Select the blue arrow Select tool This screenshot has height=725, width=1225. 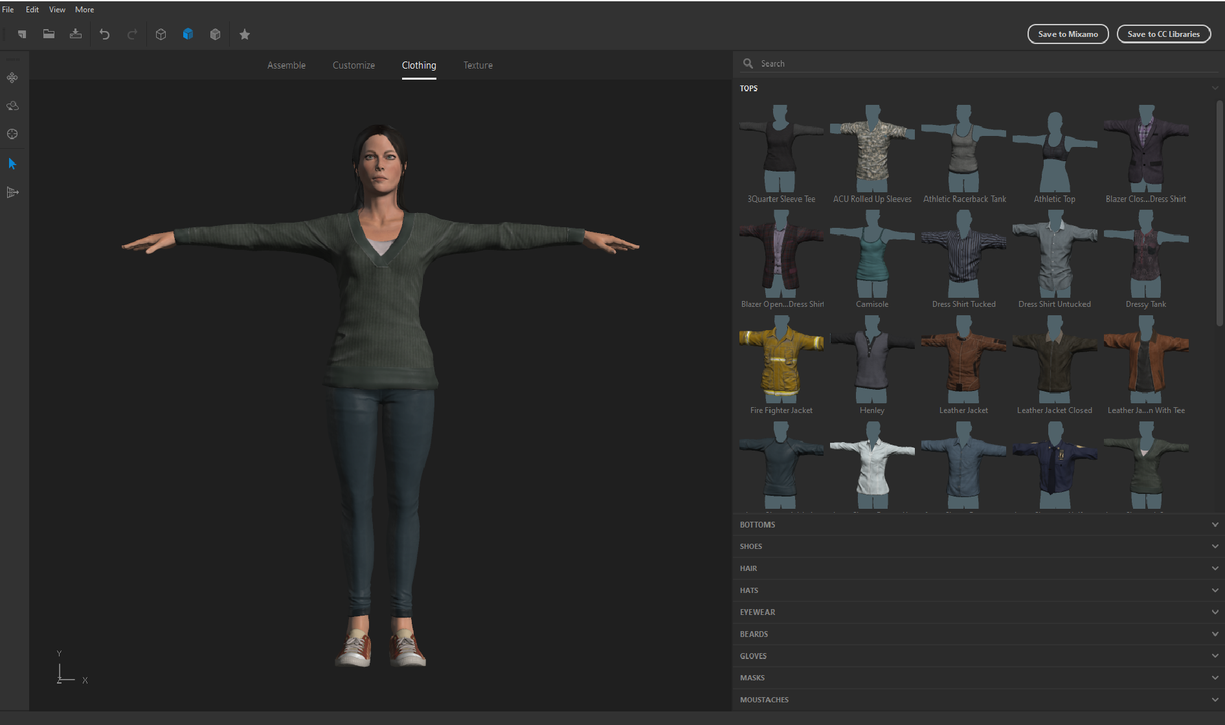tap(12, 164)
